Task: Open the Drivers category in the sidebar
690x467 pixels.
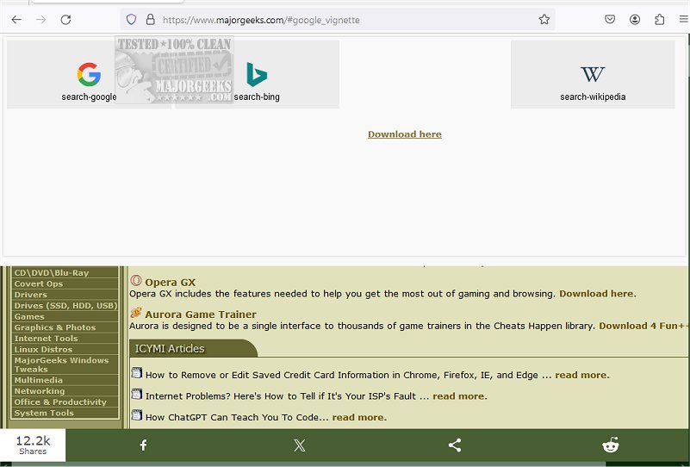Action: coord(31,295)
